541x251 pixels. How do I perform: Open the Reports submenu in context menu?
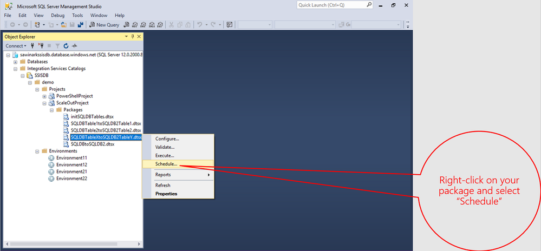(178, 175)
